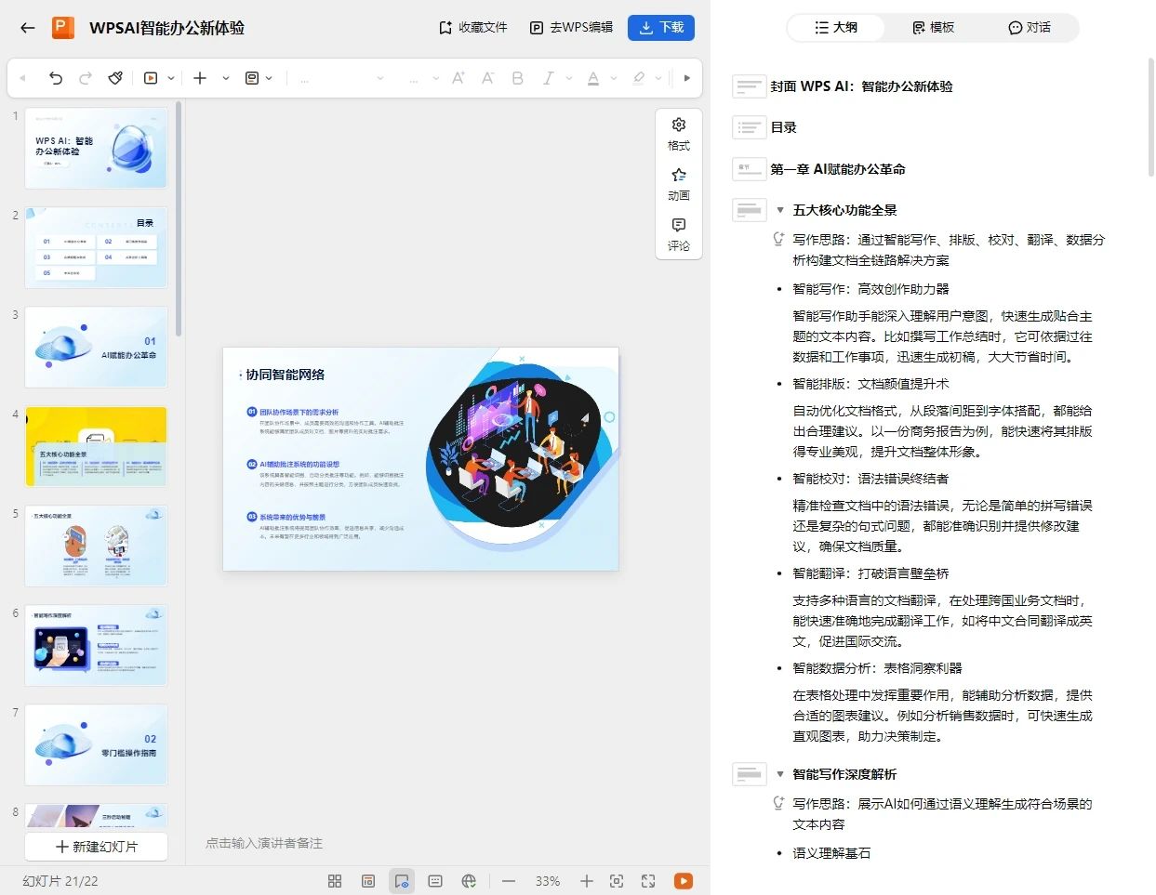Switch to the 对话 chat tab
The width and height of the screenshot is (1156, 895).
(1030, 28)
